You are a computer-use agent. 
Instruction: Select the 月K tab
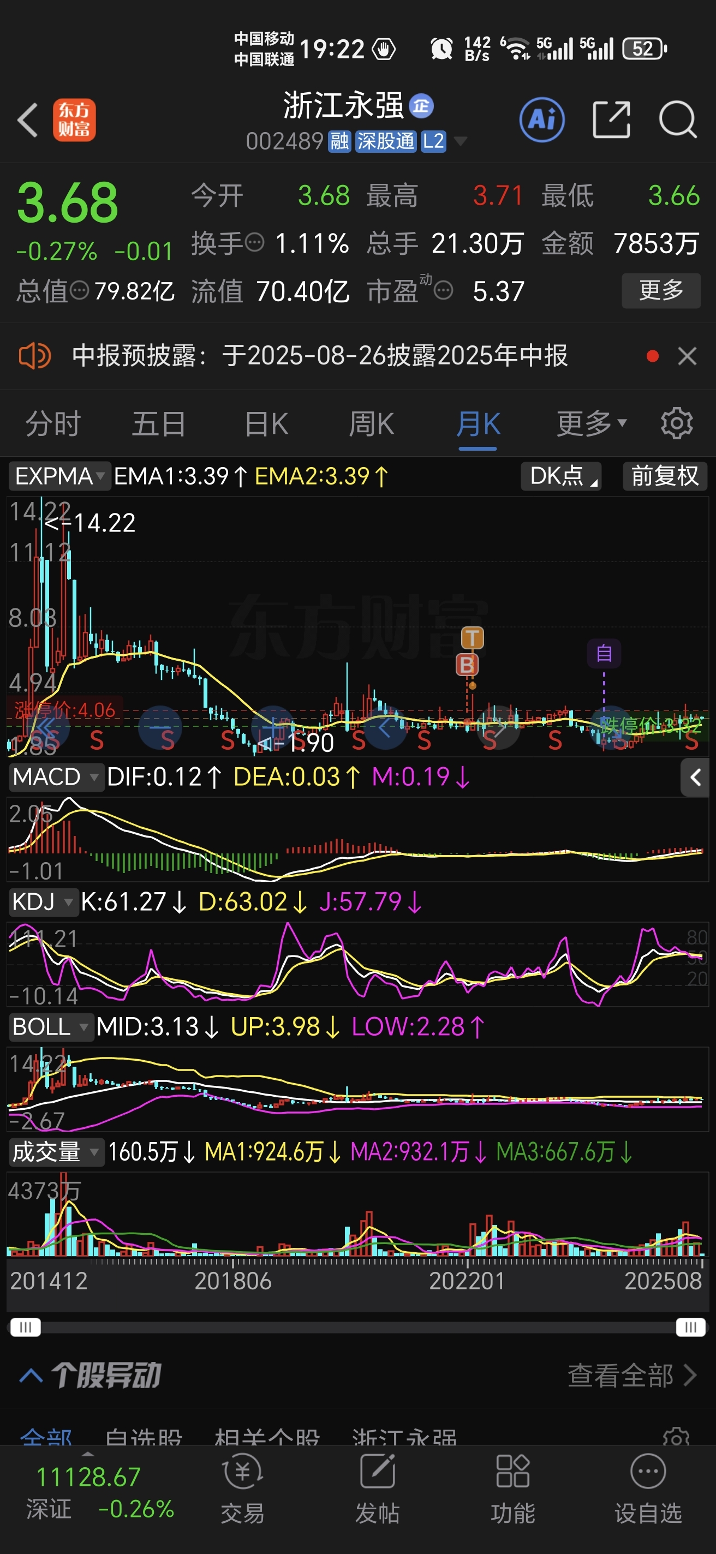(x=478, y=423)
